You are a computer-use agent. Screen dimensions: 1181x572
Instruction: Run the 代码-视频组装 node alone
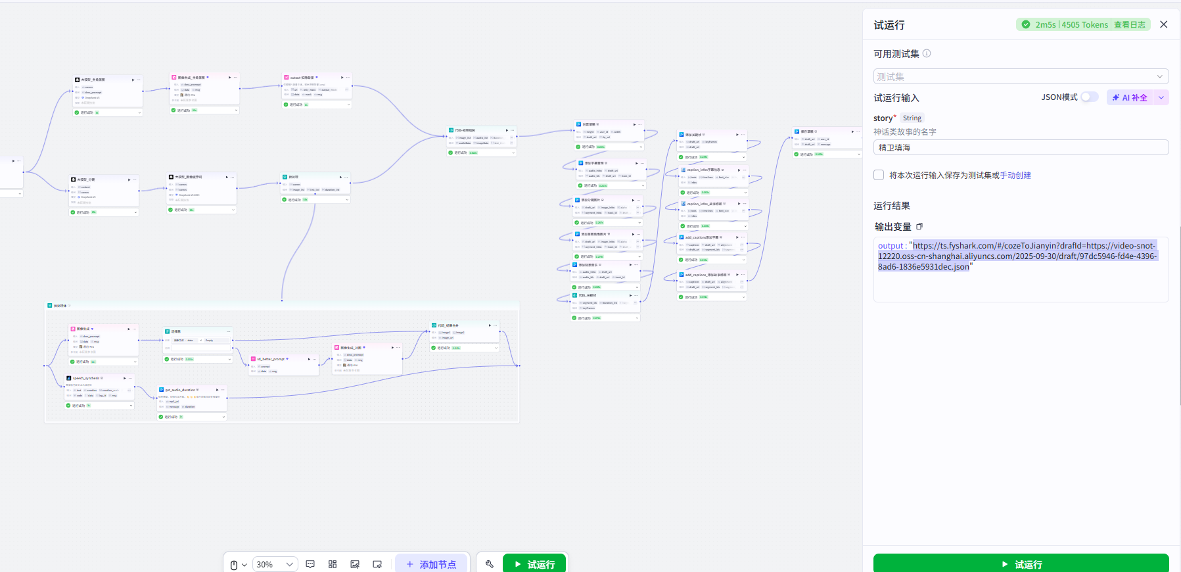coord(507,130)
